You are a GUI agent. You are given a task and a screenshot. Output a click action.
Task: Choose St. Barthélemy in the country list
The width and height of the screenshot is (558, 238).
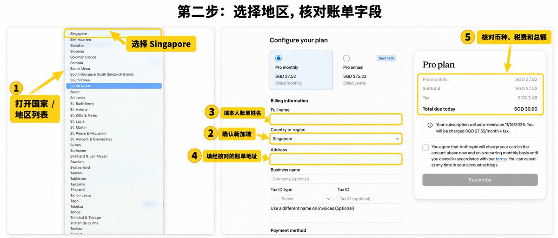pos(82,104)
